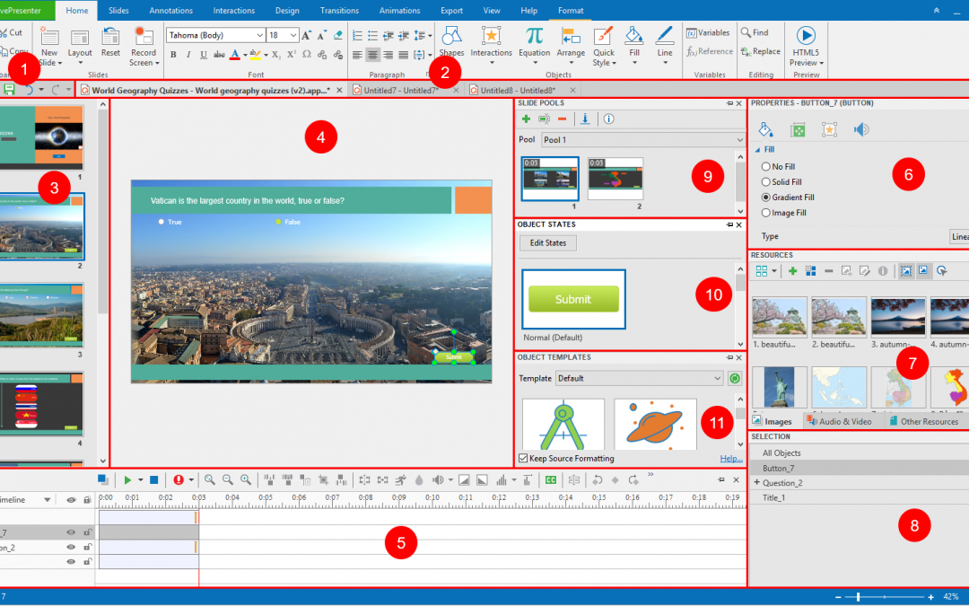This screenshot has width=969, height=606.
Task: Select the True answer radio on slide
Action: click(161, 222)
